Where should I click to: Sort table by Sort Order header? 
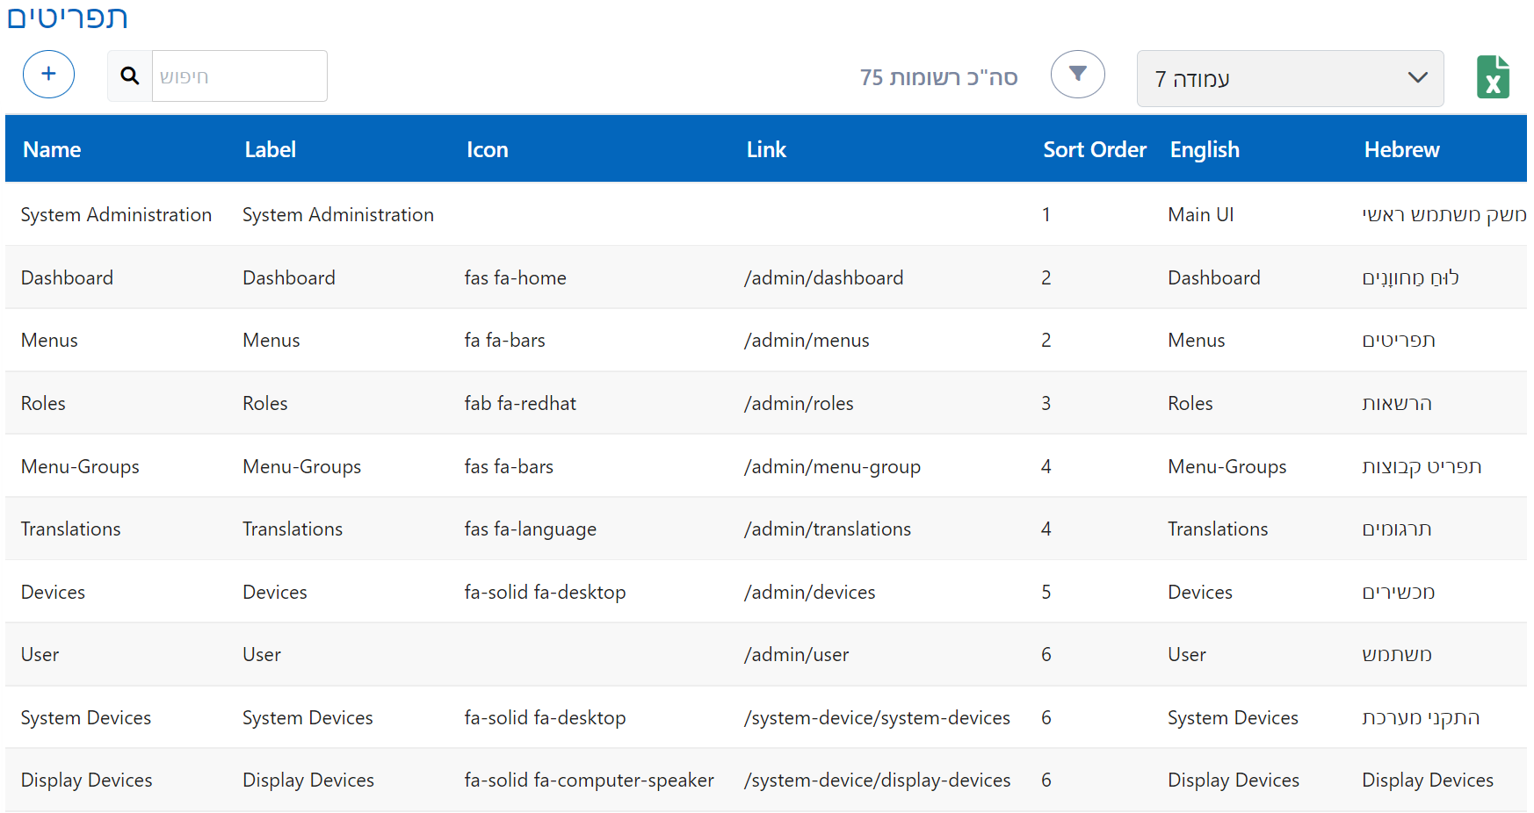click(1094, 150)
